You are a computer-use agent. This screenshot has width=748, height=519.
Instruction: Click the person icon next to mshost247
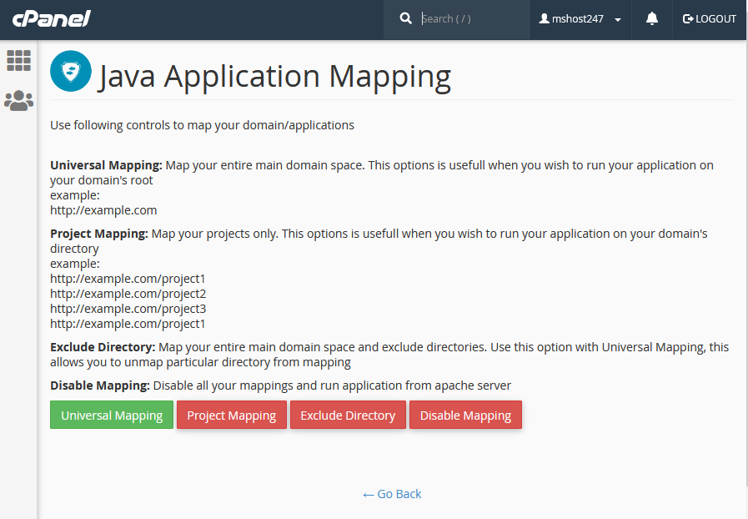547,18
